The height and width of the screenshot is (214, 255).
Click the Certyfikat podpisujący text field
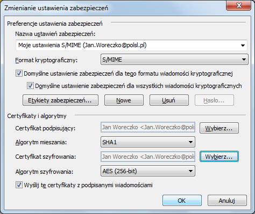click(148, 127)
